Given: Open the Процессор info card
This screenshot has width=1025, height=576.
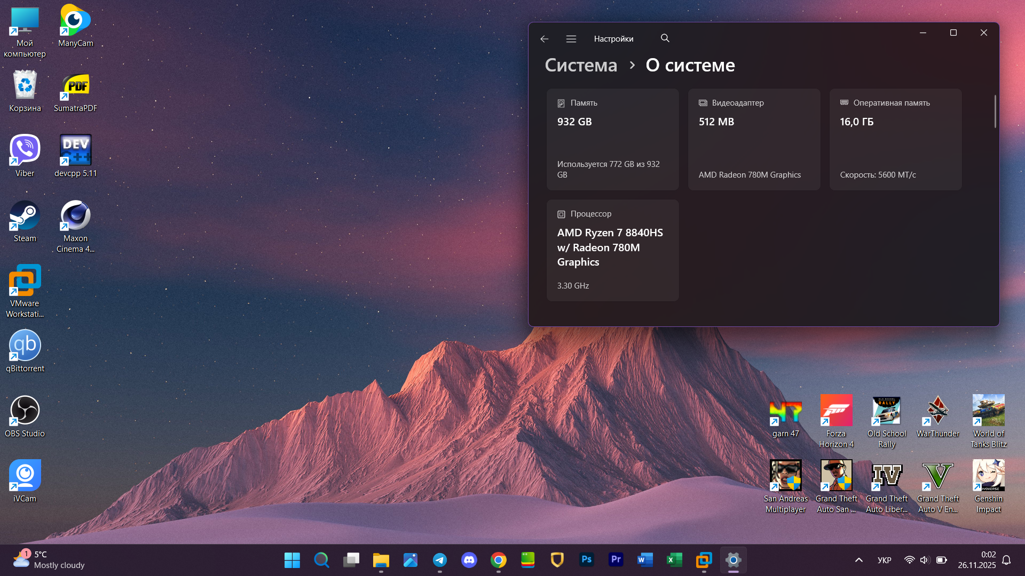Looking at the screenshot, I should point(612,250).
